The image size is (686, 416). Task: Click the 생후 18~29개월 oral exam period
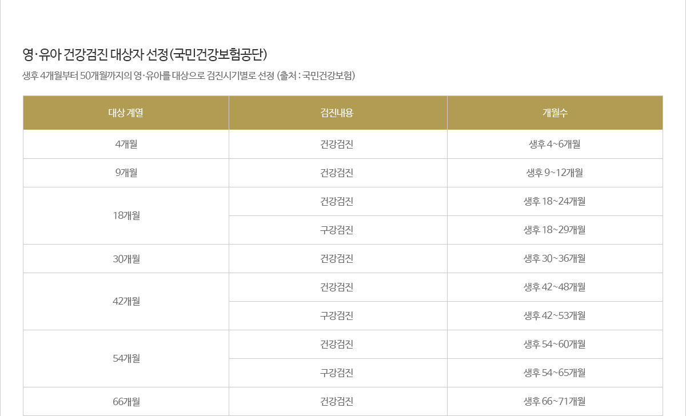[555, 230]
